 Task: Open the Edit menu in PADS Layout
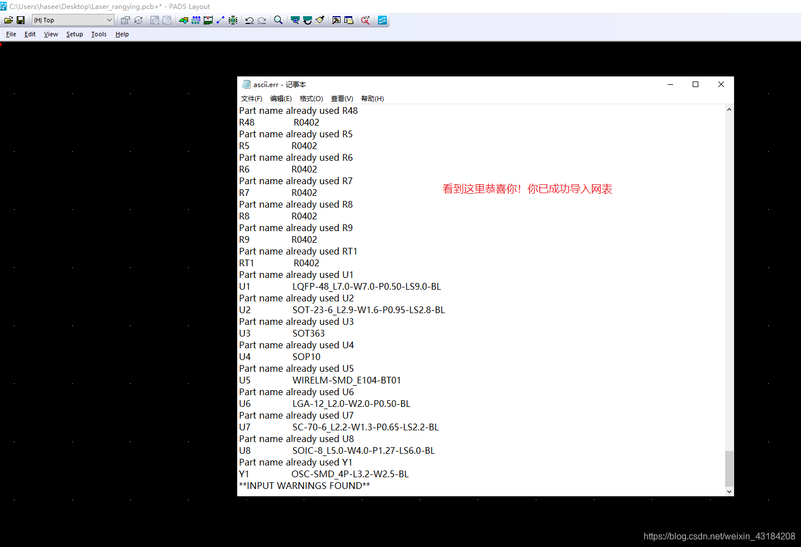click(30, 34)
